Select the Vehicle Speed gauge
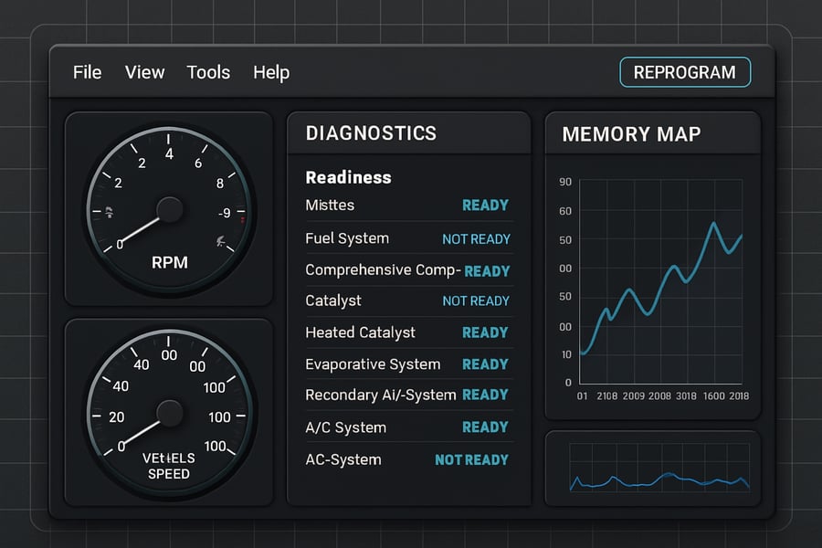822x548 pixels. 168,413
